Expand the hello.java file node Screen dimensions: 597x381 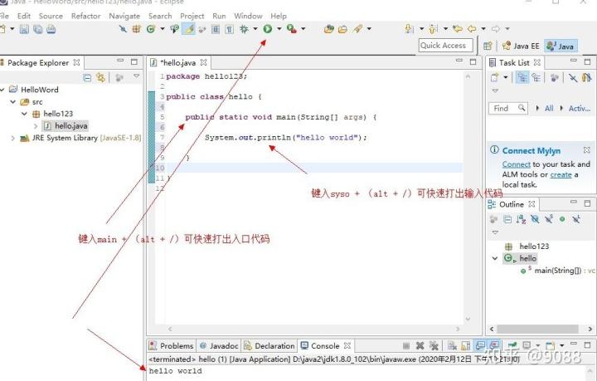tap(36, 125)
